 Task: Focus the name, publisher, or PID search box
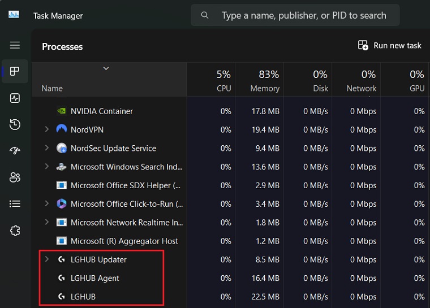point(295,15)
